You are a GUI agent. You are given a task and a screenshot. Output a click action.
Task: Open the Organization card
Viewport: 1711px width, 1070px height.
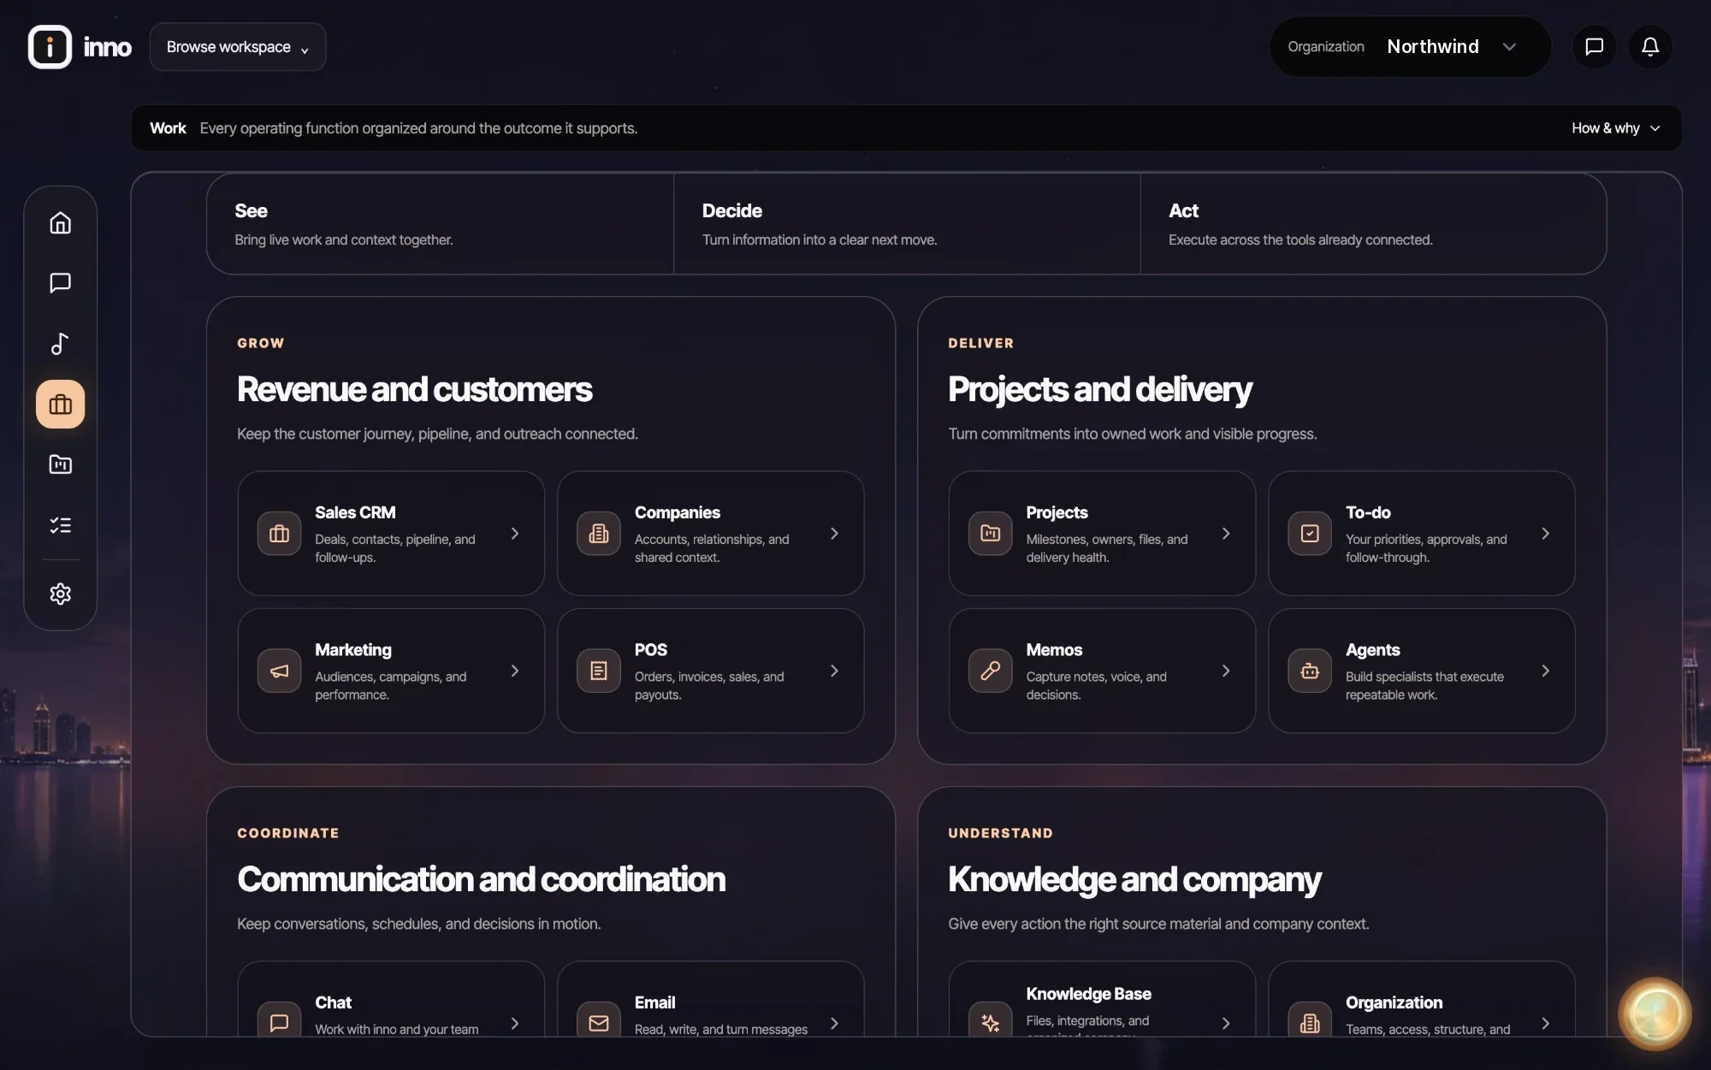point(1421,999)
